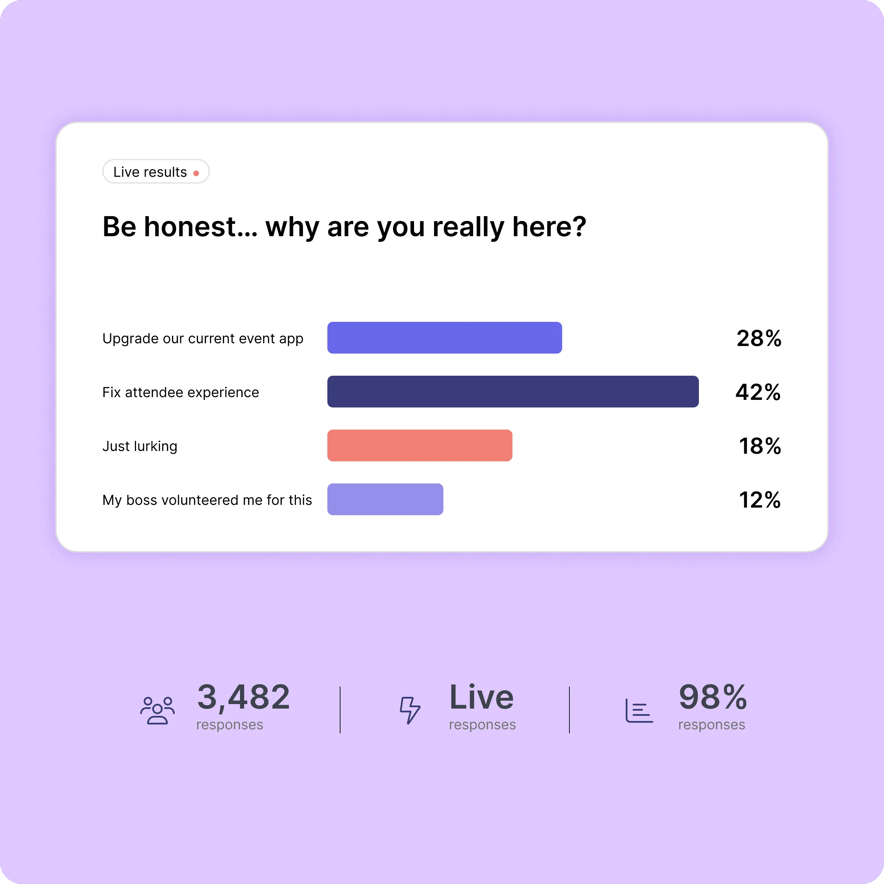This screenshot has height=884, width=884.
Task: Choose the Just lurking option
Action: click(x=140, y=446)
